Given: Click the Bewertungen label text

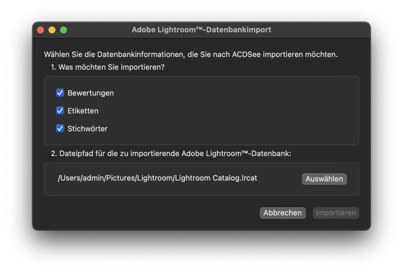Looking at the screenshot, I should coord(90,93).
